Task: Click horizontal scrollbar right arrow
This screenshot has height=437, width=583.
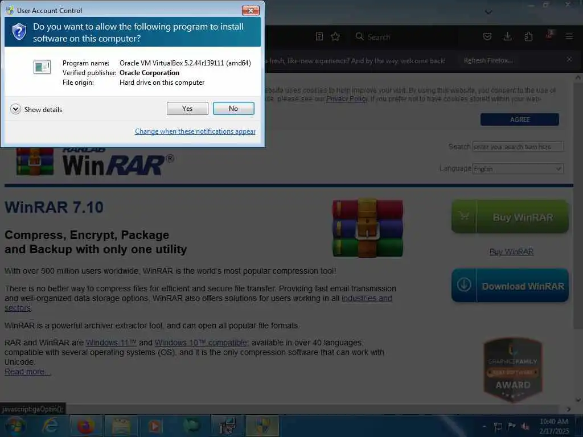Action: click(569, 409)
